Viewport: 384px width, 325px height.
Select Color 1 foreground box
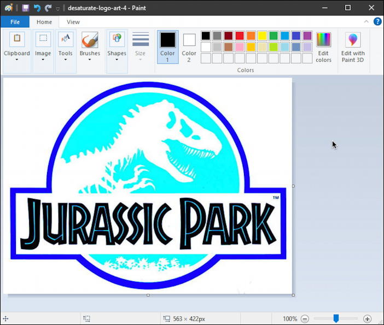[168, 47]
